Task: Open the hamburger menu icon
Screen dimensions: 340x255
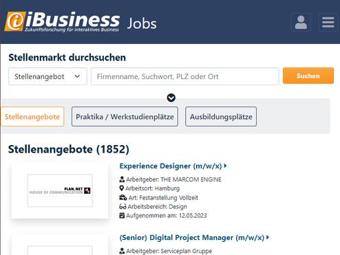Action: click(328, 22)
